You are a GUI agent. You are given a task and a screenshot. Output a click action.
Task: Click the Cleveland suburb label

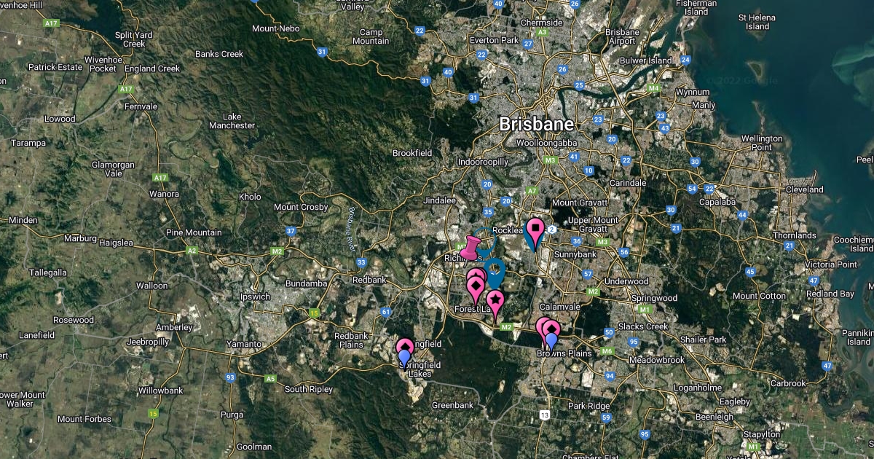[x=804, y=189]
